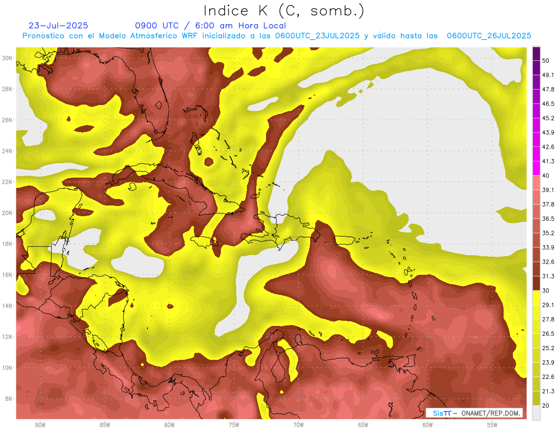The height and width of the screenshot is (431, 558).
Task: Click the "0900 UTC / 6:00 am Hora Local" time label
Action: (x=210, y=26)
